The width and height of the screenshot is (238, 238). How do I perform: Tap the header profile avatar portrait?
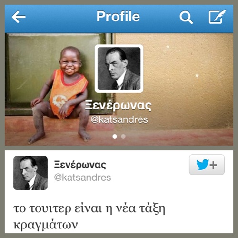click(x=119, y=69)
